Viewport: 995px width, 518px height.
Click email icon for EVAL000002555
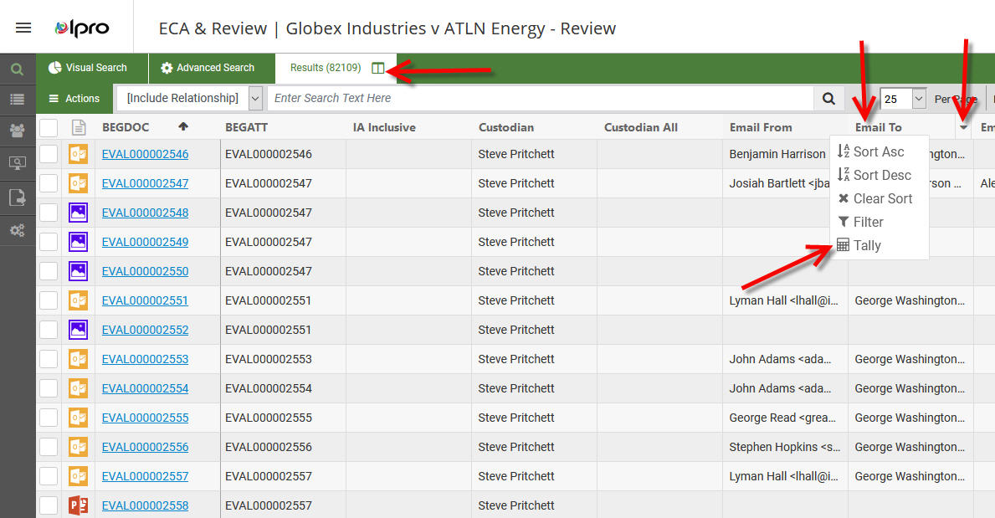point(78,418)
